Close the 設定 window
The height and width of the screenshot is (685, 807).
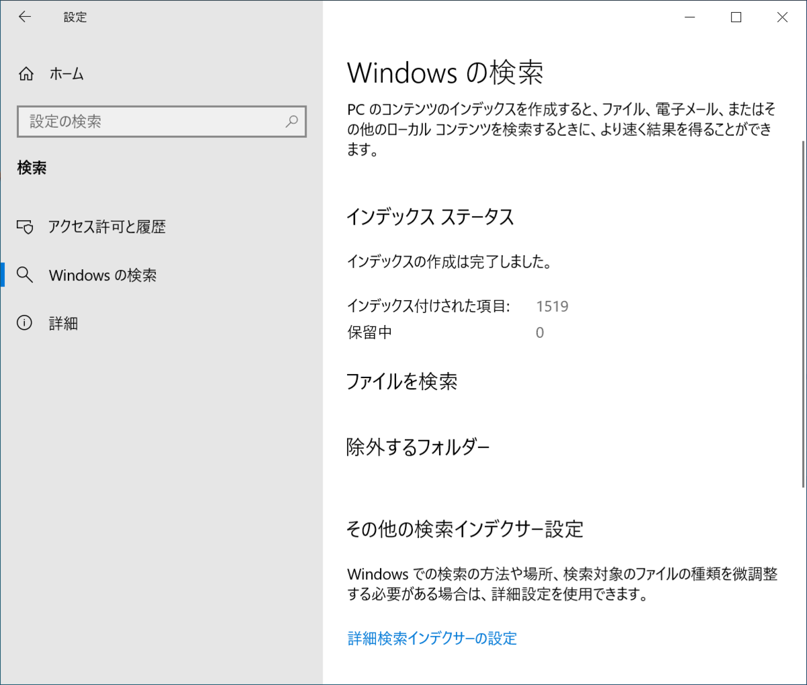click(x=782, y=17)
